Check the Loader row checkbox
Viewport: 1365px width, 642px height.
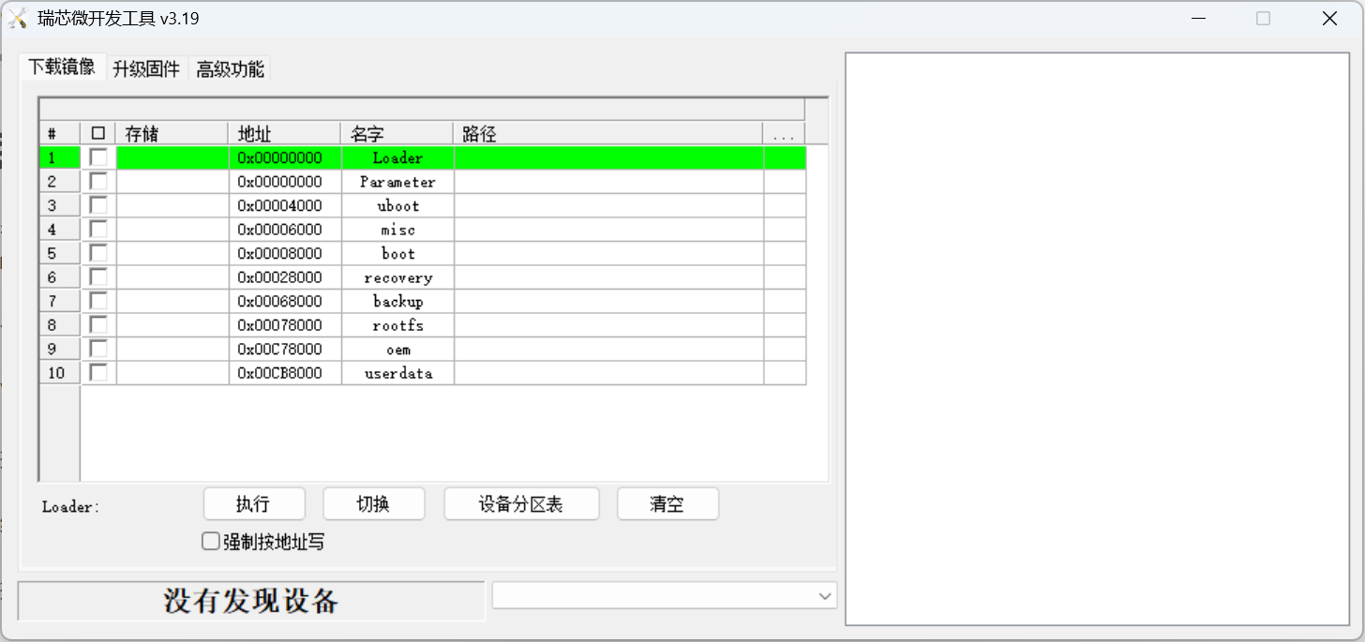coord(98,157)
